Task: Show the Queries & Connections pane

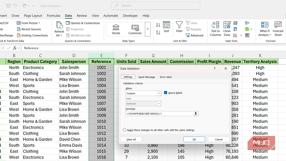Action: tap(83, 23)
